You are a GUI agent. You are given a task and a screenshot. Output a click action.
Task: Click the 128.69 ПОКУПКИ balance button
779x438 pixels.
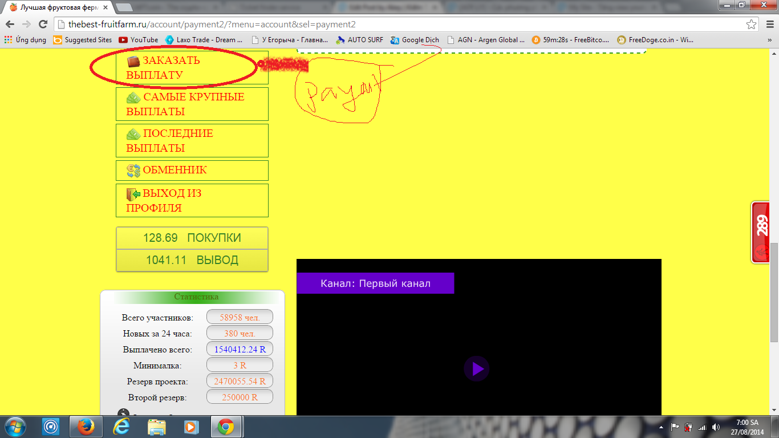(x=192, y=238)
